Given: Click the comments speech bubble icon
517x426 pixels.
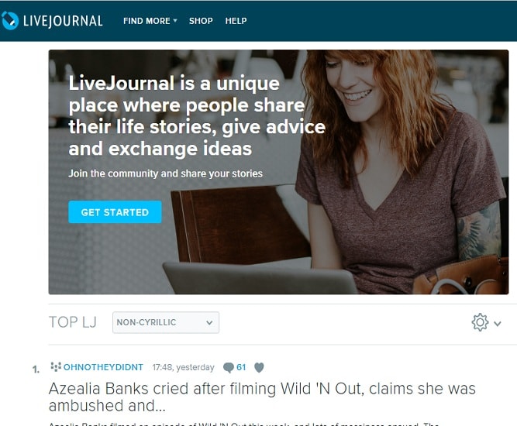Looking at the screenshot, I should click(x=228, y=367).
